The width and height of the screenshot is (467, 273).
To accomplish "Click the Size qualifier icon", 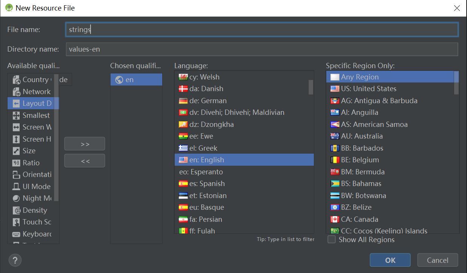I will click(x=16, y=151).
